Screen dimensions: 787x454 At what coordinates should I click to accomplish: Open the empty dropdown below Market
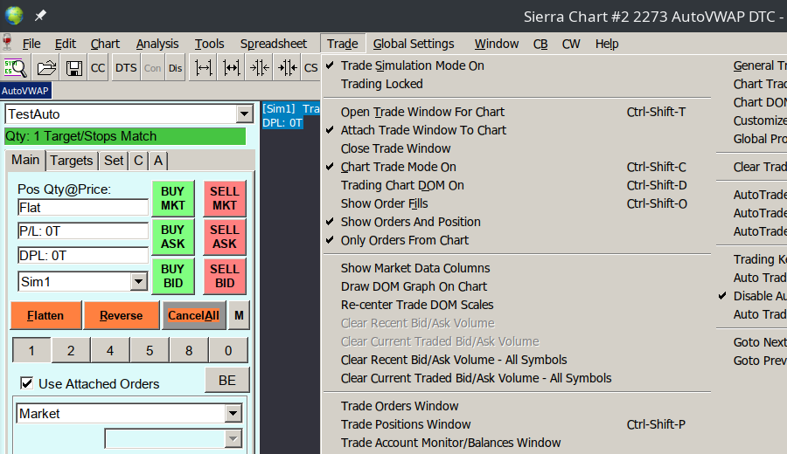[x=233, y=439]
